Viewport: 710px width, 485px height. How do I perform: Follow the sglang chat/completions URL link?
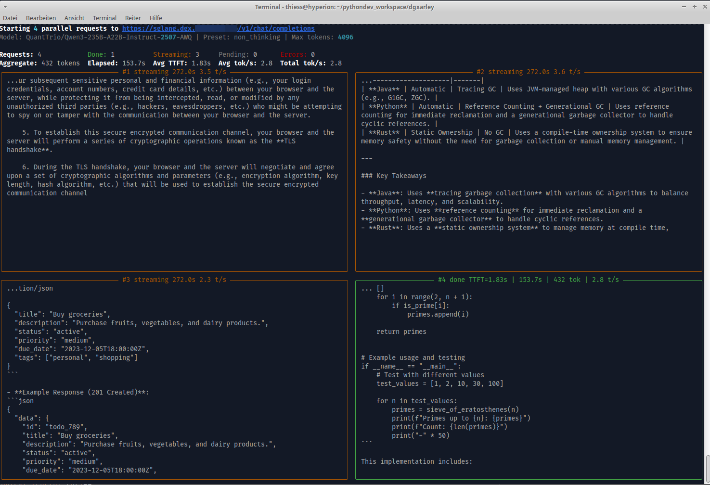(218, 28)
